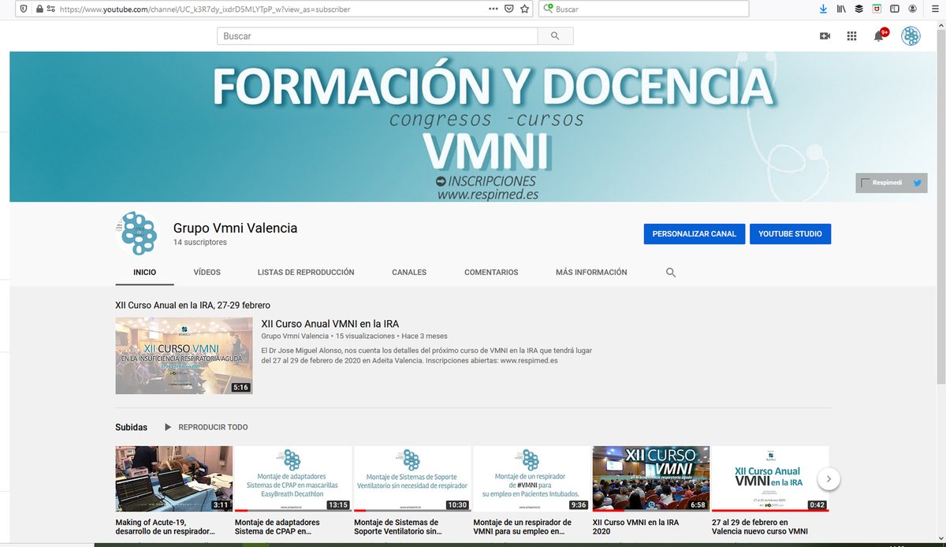The image size is (946, 547).
Task: Open the Respimedi banner link
Action: tap(885, 183)
